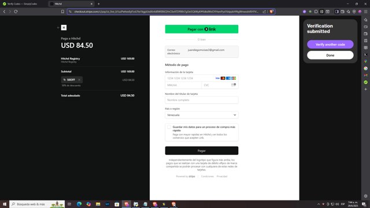Click the Correo electrónico email field
This screenshot has height=208, width=370.
click(x=202, y=51)
